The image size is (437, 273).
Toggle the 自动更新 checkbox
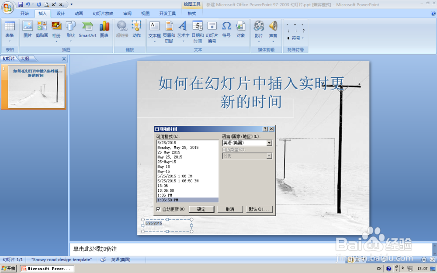pos(159,209)
